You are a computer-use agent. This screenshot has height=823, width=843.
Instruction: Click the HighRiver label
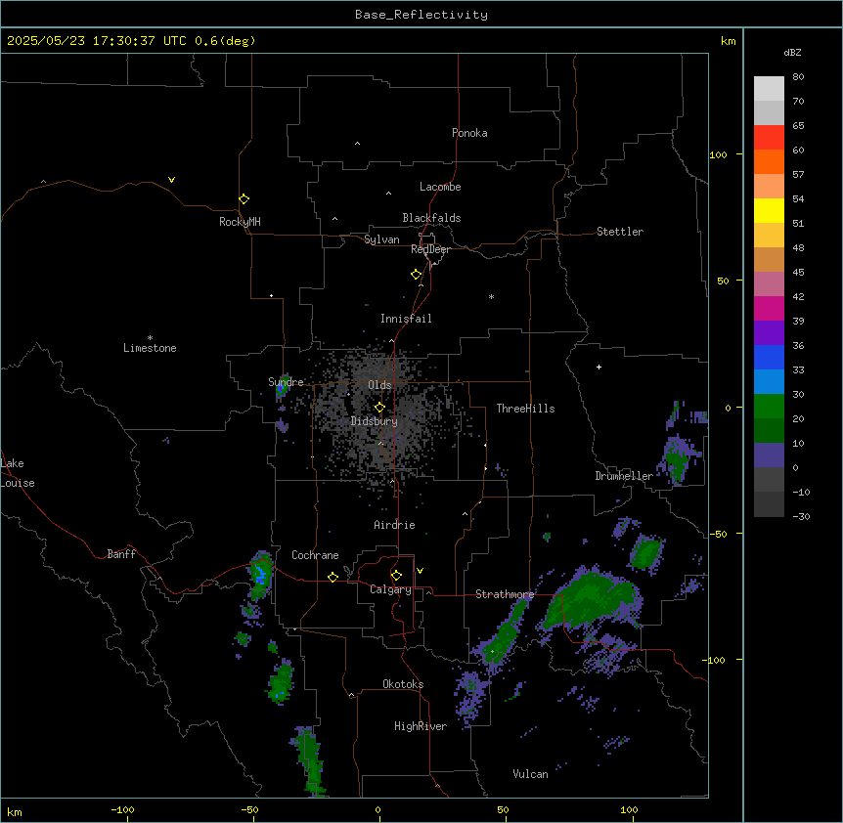[x=421, y=726]
